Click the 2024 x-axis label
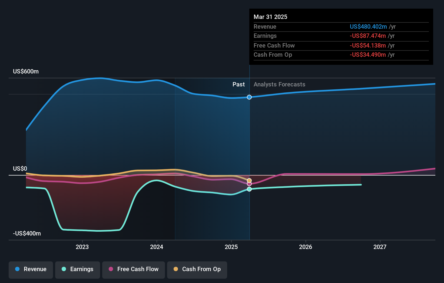The image size is (444, 283). 157,247
